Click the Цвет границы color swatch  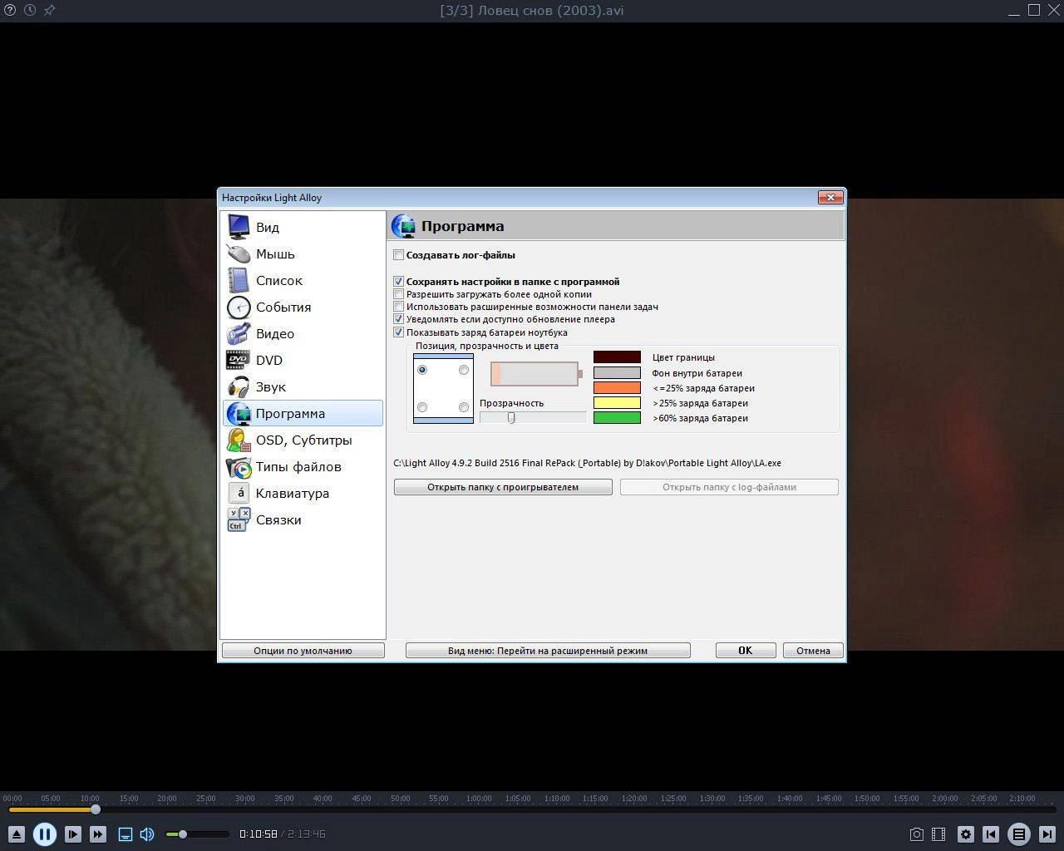point(617,357)
